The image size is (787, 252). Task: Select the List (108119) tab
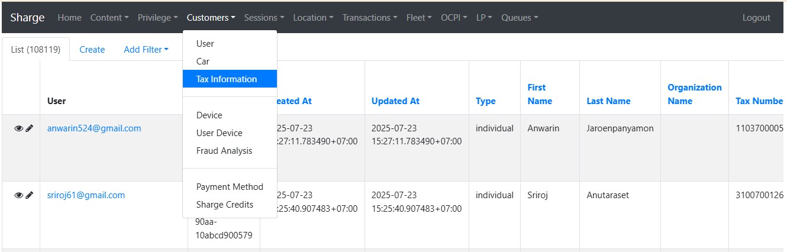(36, 50)
